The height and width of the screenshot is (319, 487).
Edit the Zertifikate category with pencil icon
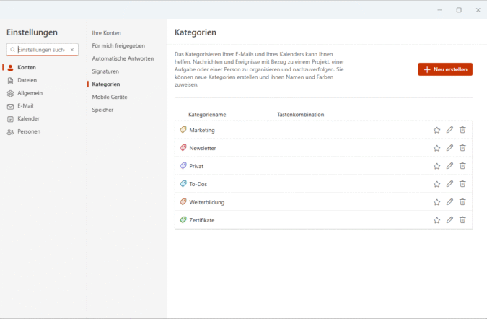pyautogui.click(x=449, y=220)
